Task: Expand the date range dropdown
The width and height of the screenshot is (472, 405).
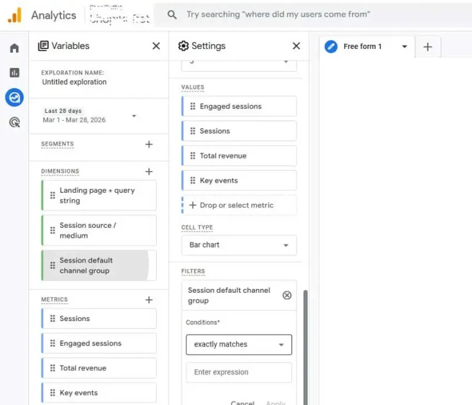Action: 134,116
